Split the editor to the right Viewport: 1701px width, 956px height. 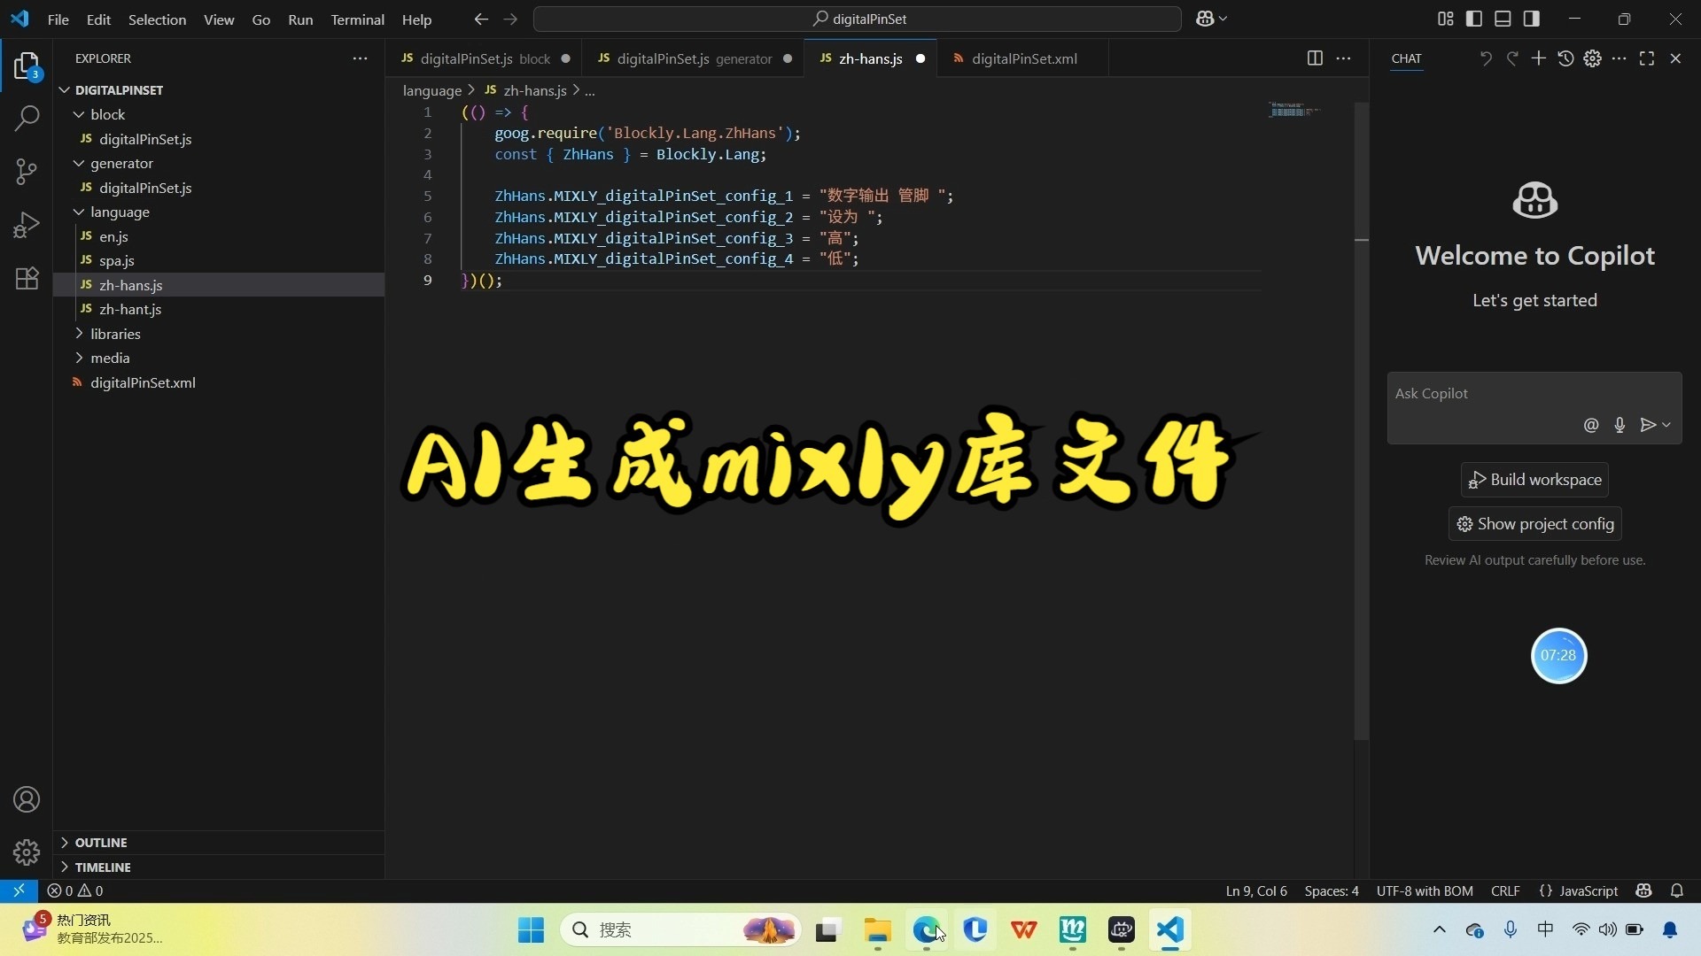pos(1315,58)
